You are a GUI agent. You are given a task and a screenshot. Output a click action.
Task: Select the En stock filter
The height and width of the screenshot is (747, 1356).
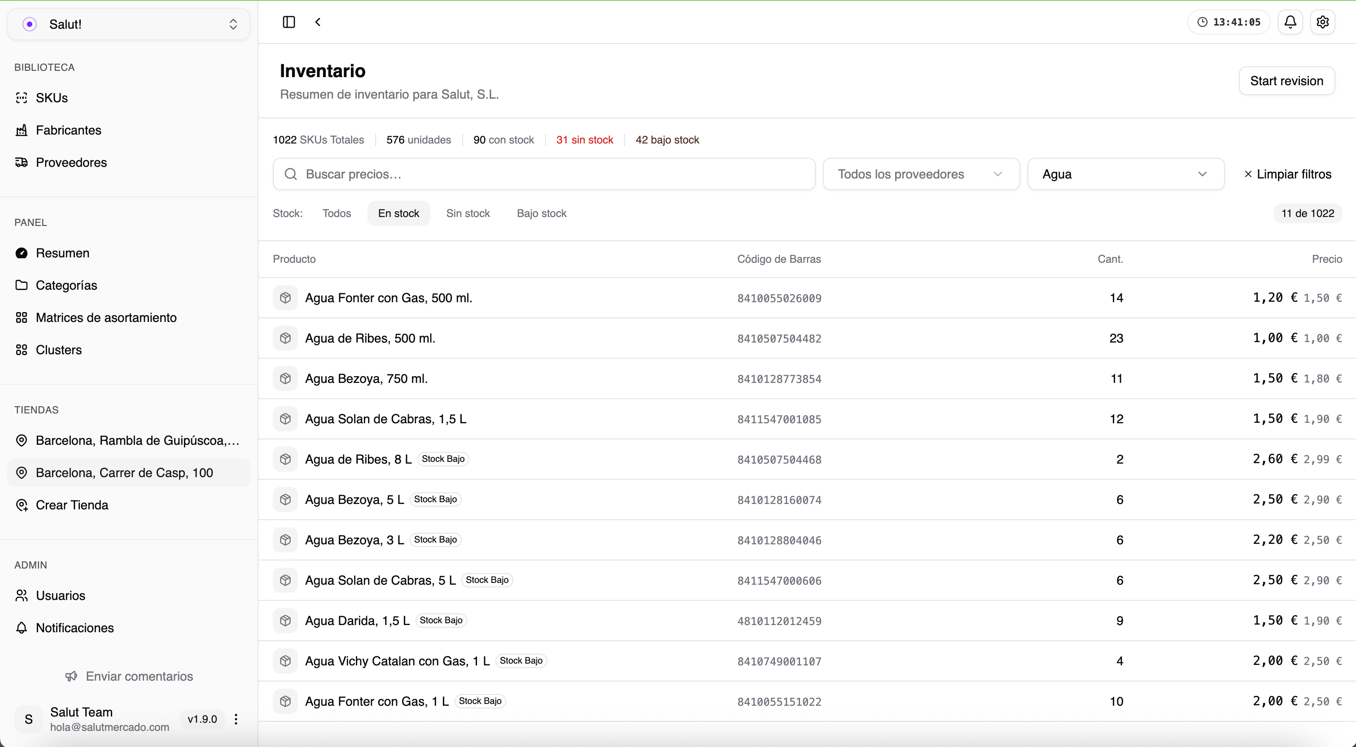pos(398,213)
